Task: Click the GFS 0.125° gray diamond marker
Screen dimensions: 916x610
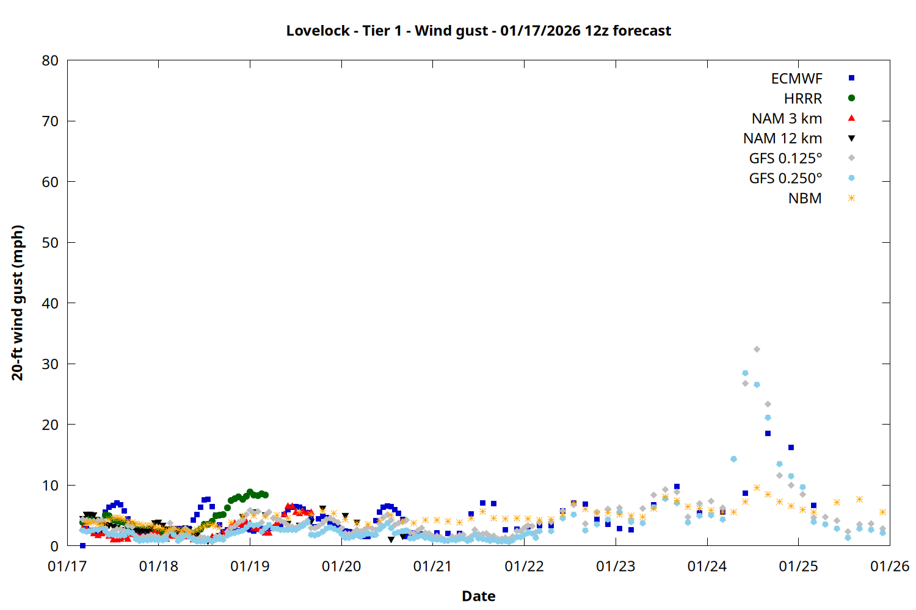Action: (x=851, y=158)
